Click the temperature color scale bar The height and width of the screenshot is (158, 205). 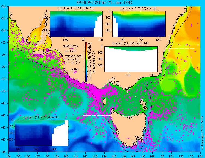tap(86, 62)
